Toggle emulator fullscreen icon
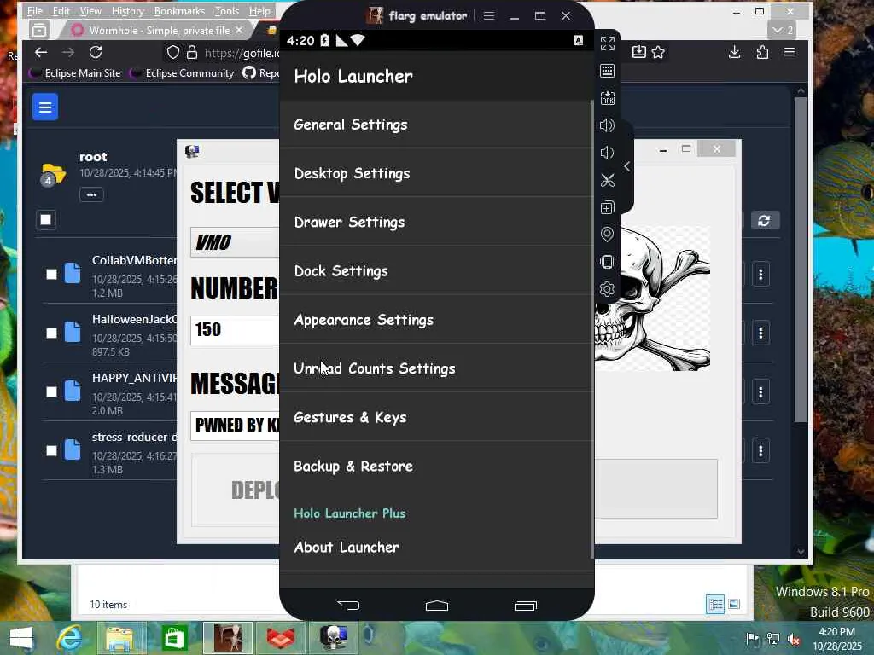Viewport: 874px width, 655px height. 607,43
